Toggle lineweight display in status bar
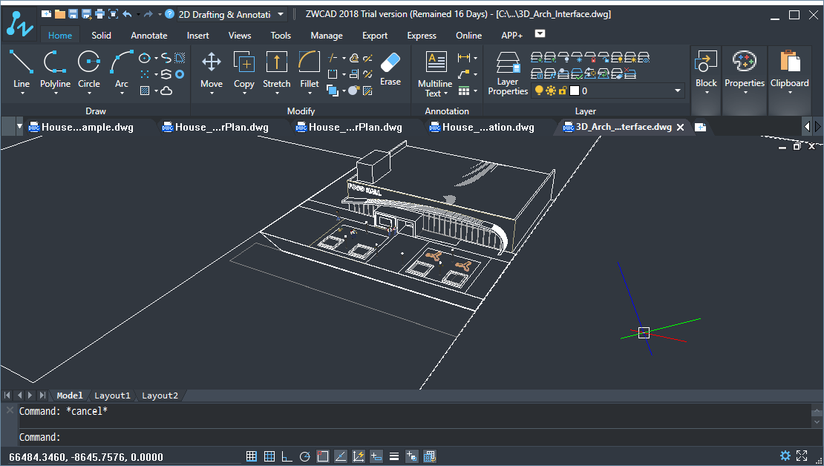 394,456
